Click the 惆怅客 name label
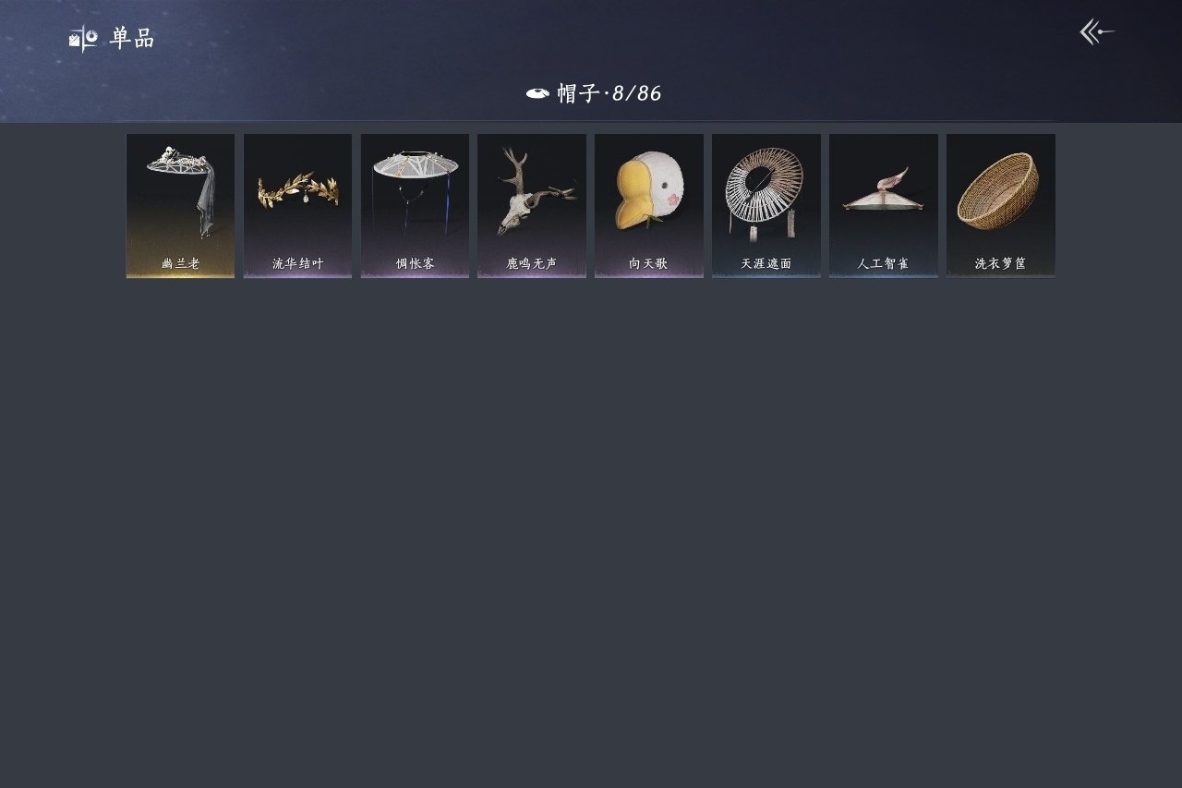The image size is (1182, 788). pos(415,263)
